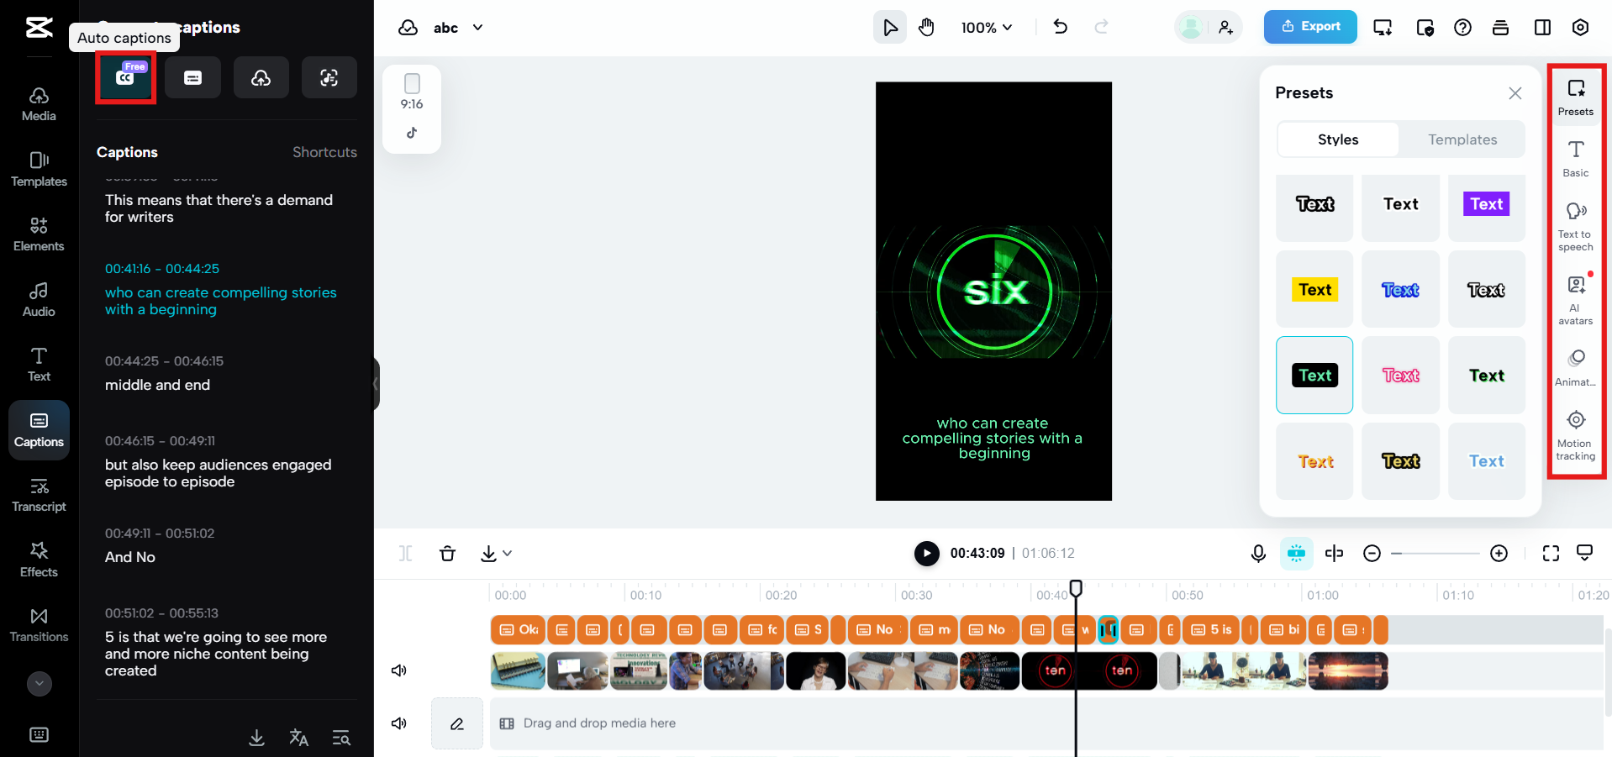Open Media in the left sidebar
The height and width of the screenshot is (757, 1612).
40,104
